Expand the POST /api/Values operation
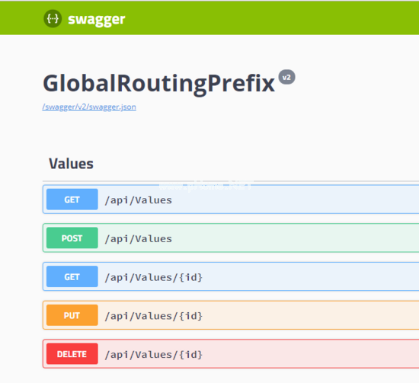Viewport: 419px width, 383px height. pyautogui.click(x=231, y=238)
